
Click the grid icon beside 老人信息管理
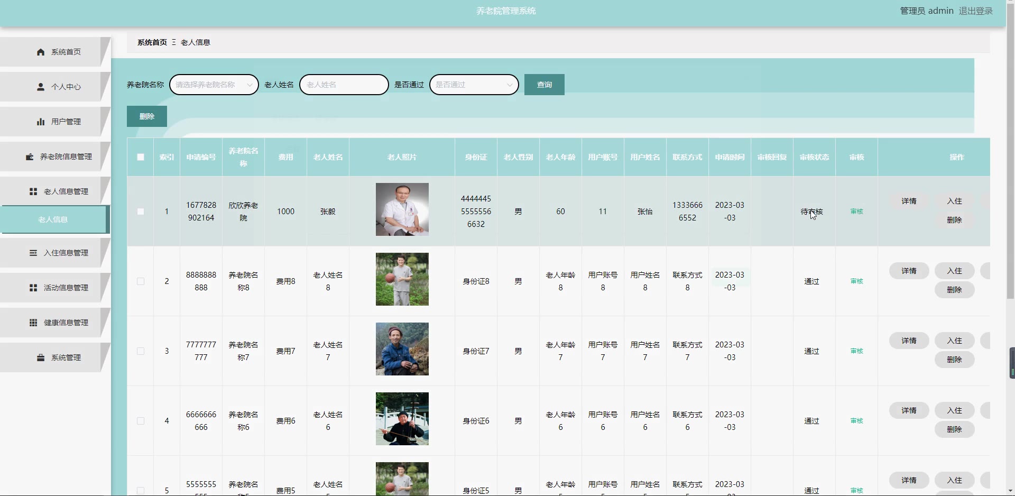pos(33,191)
